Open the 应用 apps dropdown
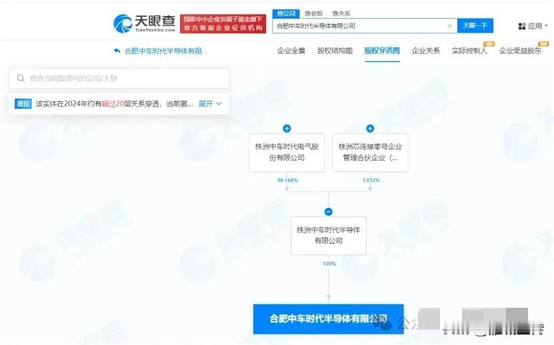 click(533, 26)
